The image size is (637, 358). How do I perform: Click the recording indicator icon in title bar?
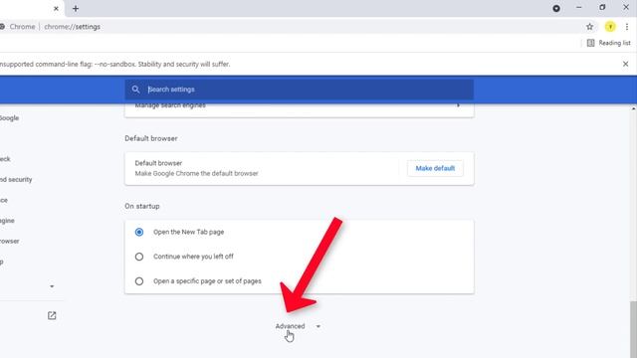point(556,8)
